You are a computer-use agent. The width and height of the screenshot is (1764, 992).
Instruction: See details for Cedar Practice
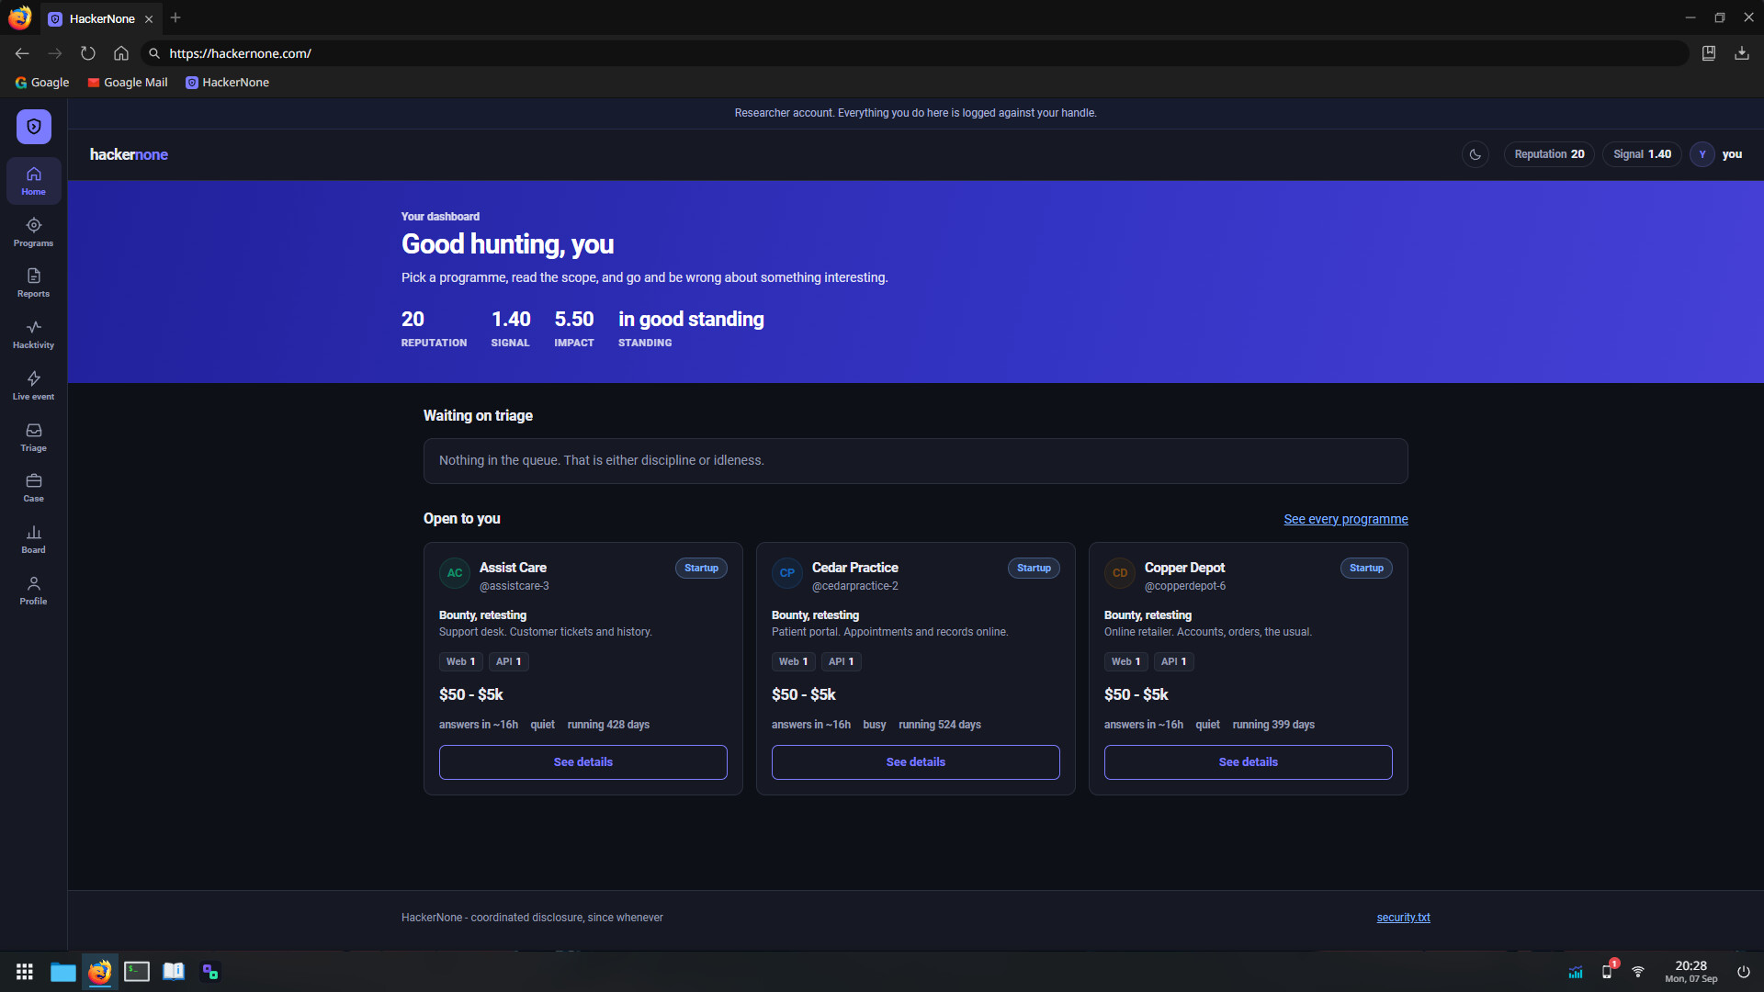916,762
